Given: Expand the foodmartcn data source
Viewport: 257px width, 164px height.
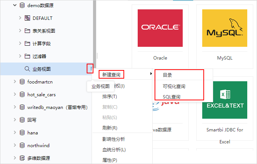Looking at the screenshot, I should coord(15,81).
